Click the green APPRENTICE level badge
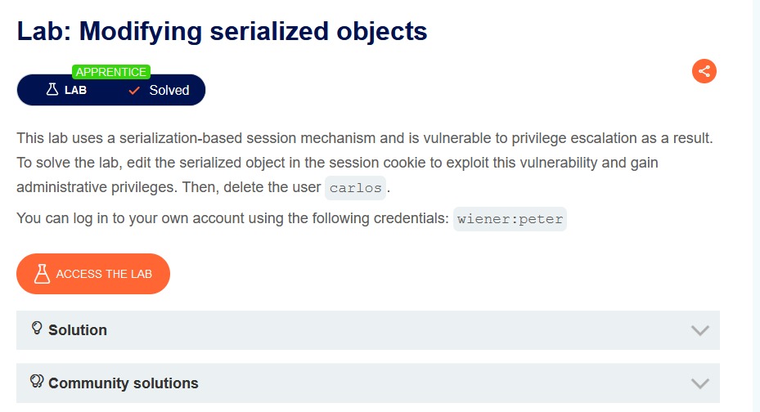This screenshot has height=412, width=760. (111, 72)
